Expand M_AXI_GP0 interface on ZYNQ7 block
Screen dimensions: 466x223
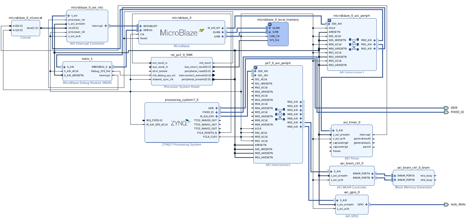tap(217, 116)
